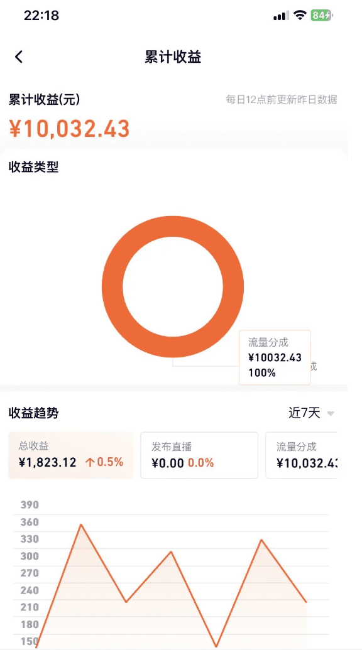Toggle the 流量分成 chart tooltip
Screen dimensions: 362x650
point(275,358)
